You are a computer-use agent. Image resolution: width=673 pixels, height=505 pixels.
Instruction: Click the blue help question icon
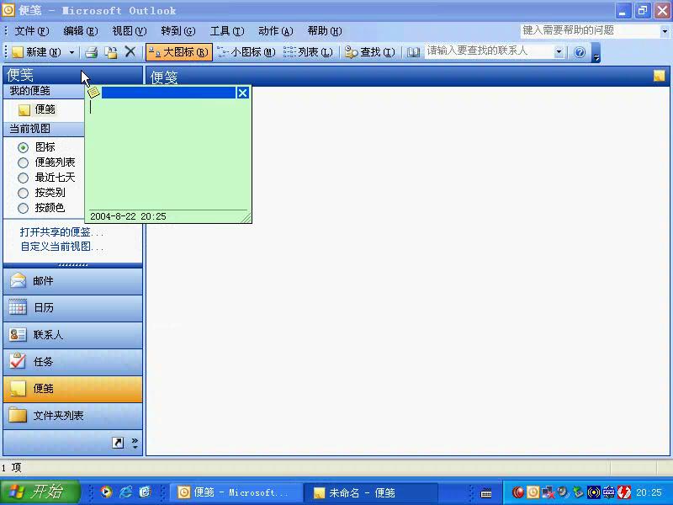click(x=580, y=52)
